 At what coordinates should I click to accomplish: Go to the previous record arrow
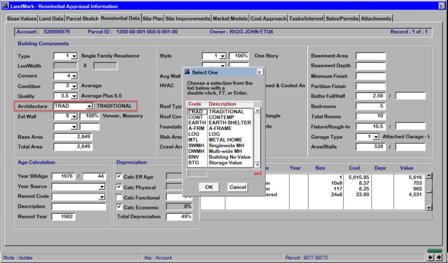431,257
